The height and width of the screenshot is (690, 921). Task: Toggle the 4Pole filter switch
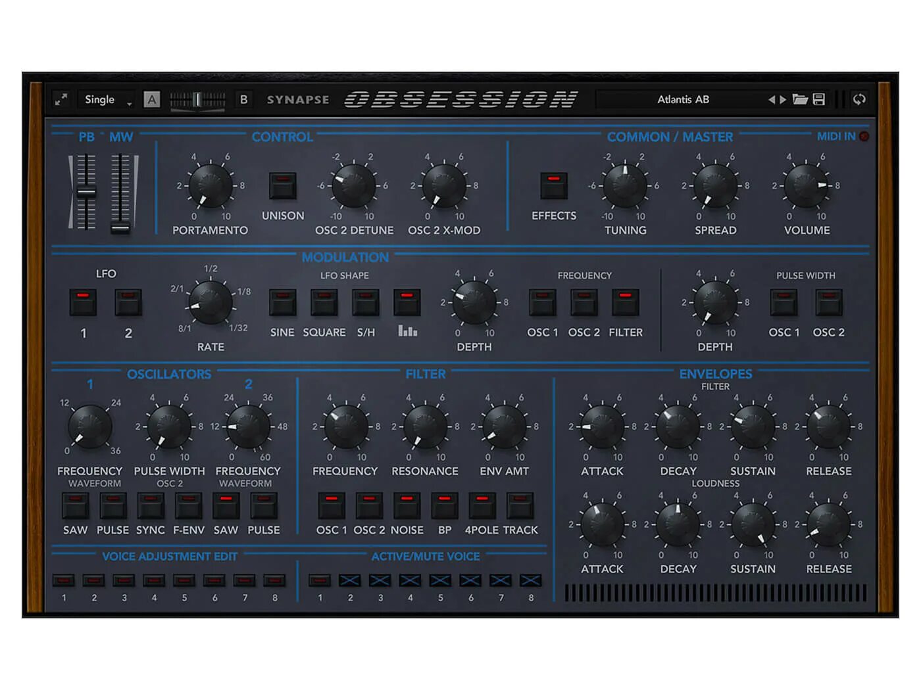pos(482,506)
